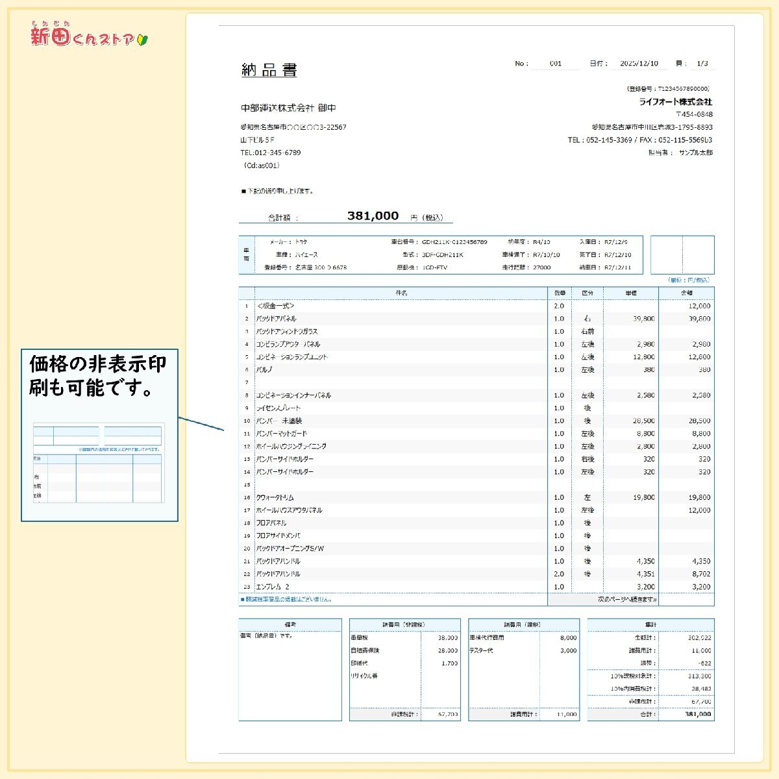Viewport: 779px width, 779px height.
Task: Click the item ライセンスプレート
Action: coord(278,408)
